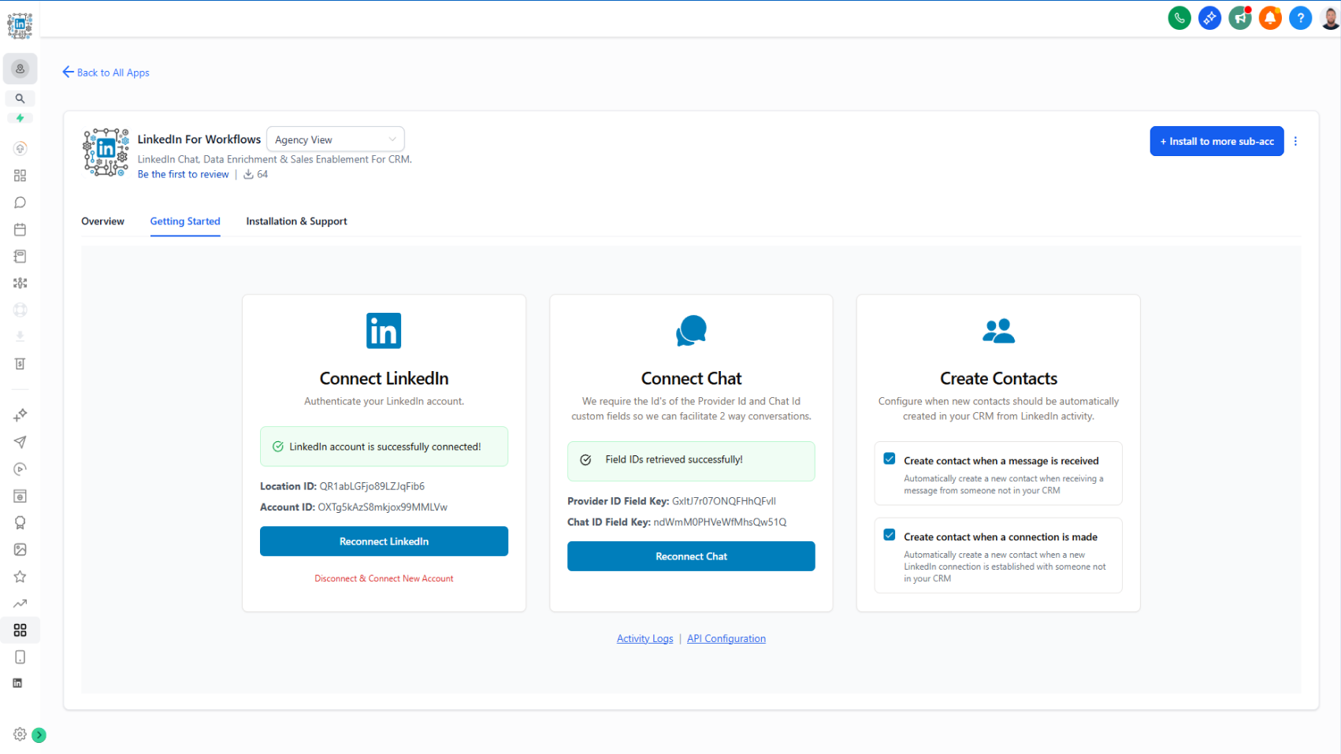Open conversations chat bubble in sidebar
Image resolution: width=1341 pixels, height=754 pixels.
click(20, 202)
